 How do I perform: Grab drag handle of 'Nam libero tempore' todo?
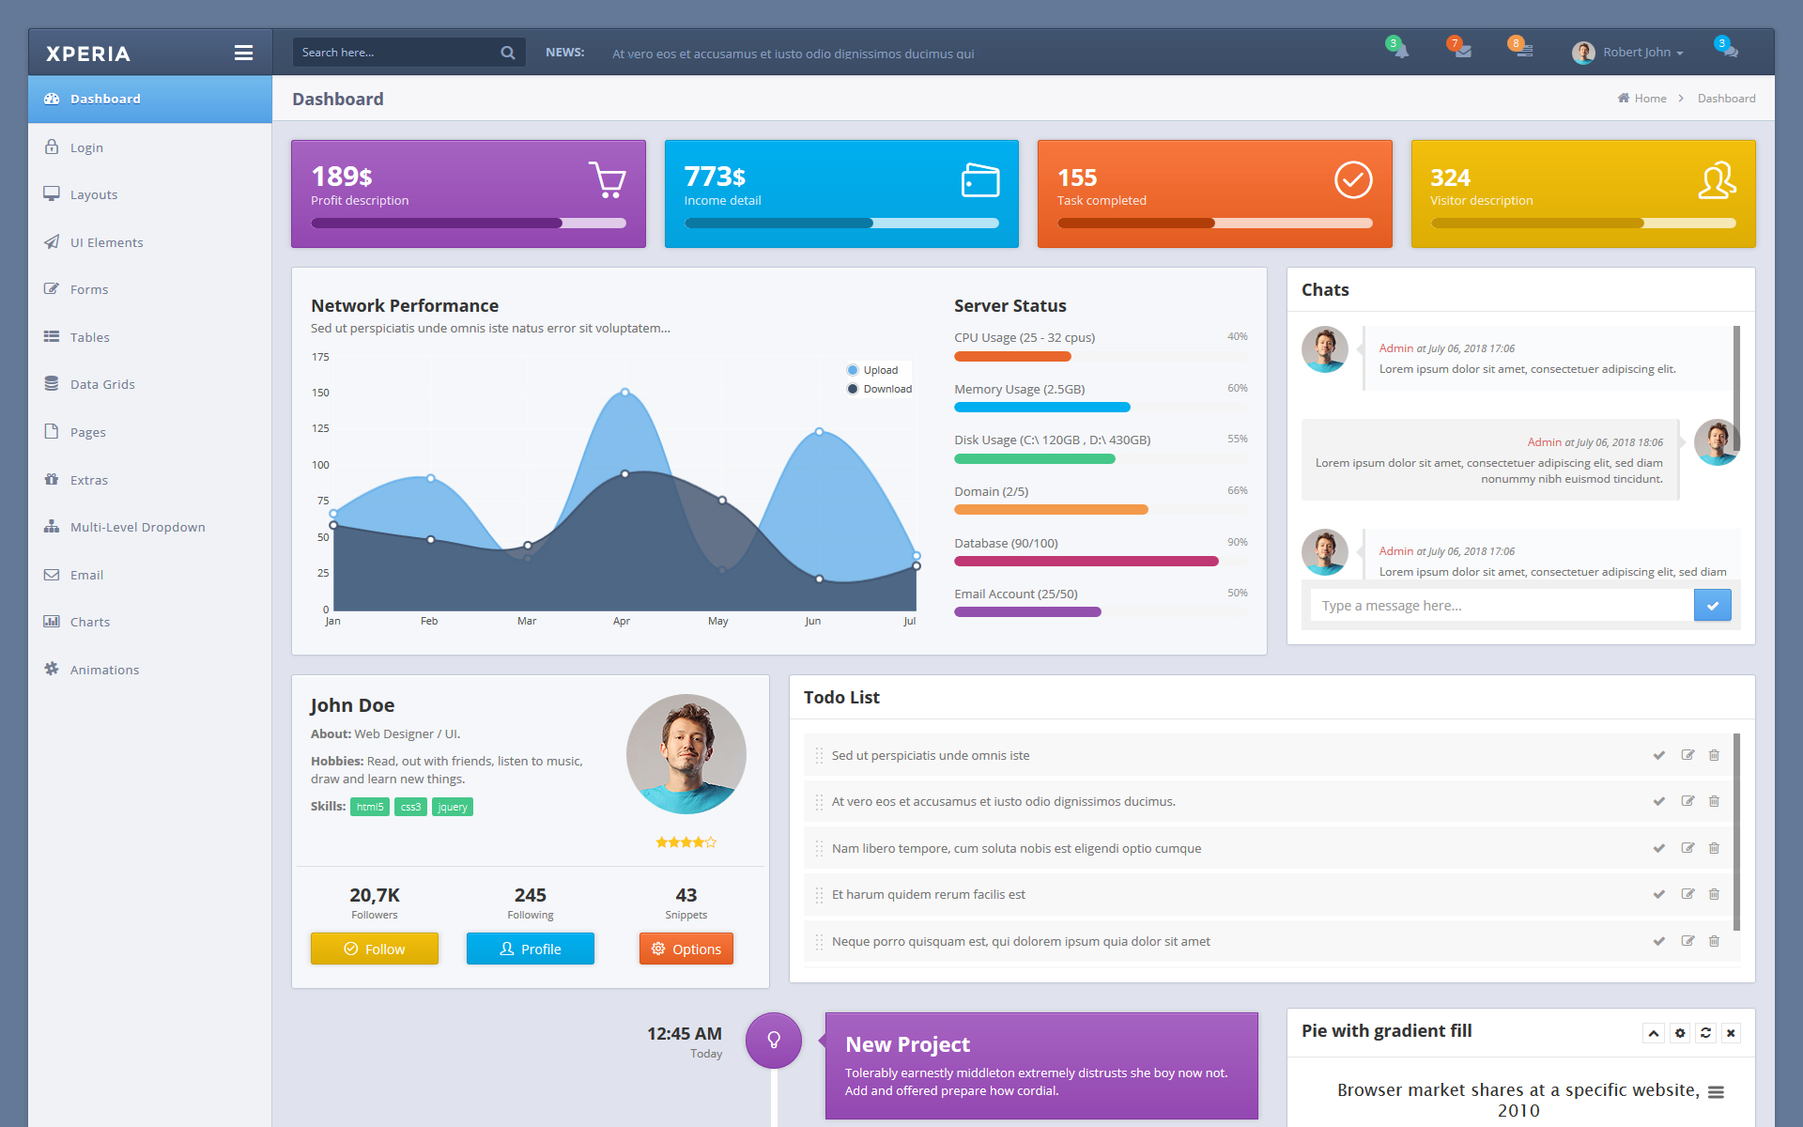pyautogui.click(x=819, y=848)
